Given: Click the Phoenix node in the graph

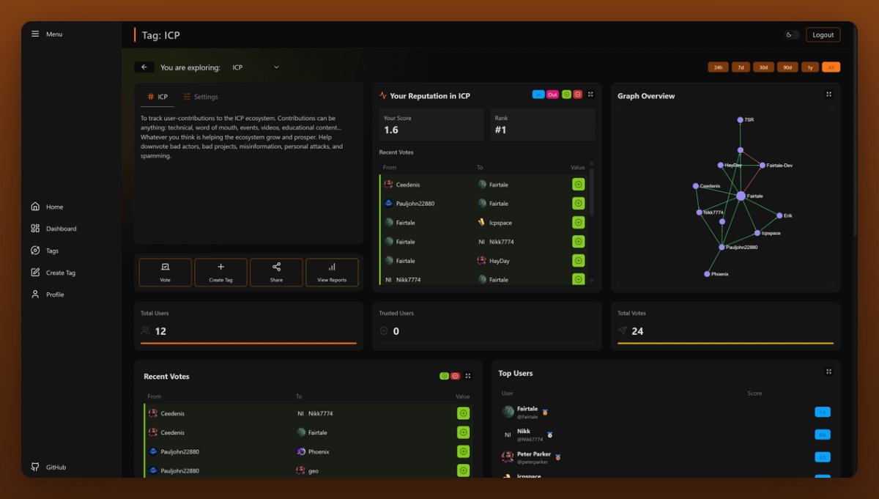Looking at the screenshot, I should (707, 274).
